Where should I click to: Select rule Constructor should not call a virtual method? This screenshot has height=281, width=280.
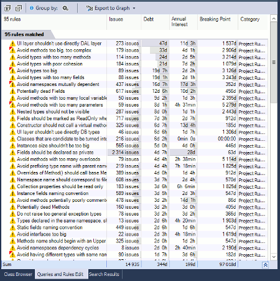pyautogui.click(x=62, y=125)
